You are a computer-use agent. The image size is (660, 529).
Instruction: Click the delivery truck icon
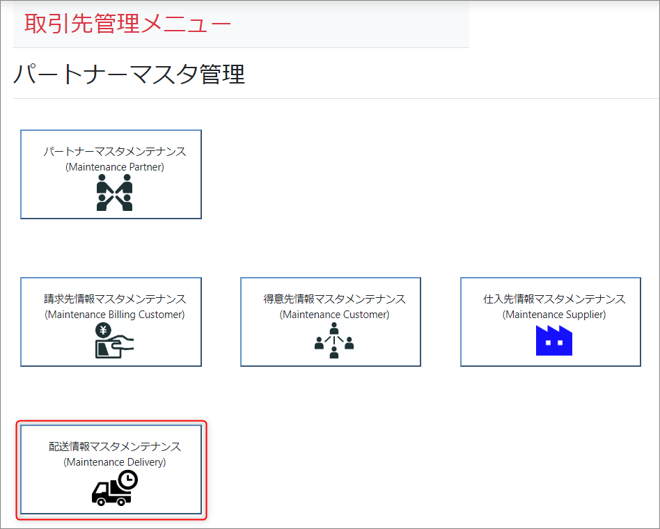(111, 492)
